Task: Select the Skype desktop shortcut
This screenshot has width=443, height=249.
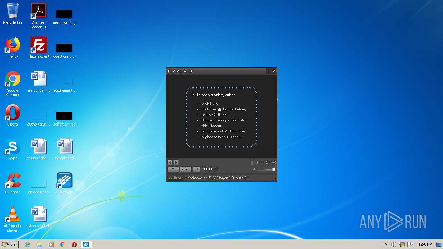Action: (12, 149)
